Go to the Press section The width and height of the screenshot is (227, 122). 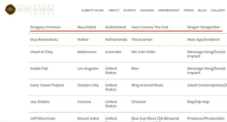(x=189, y=10)
